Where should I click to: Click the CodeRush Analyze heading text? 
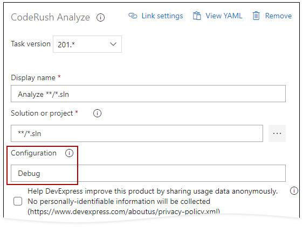(51, 17)
